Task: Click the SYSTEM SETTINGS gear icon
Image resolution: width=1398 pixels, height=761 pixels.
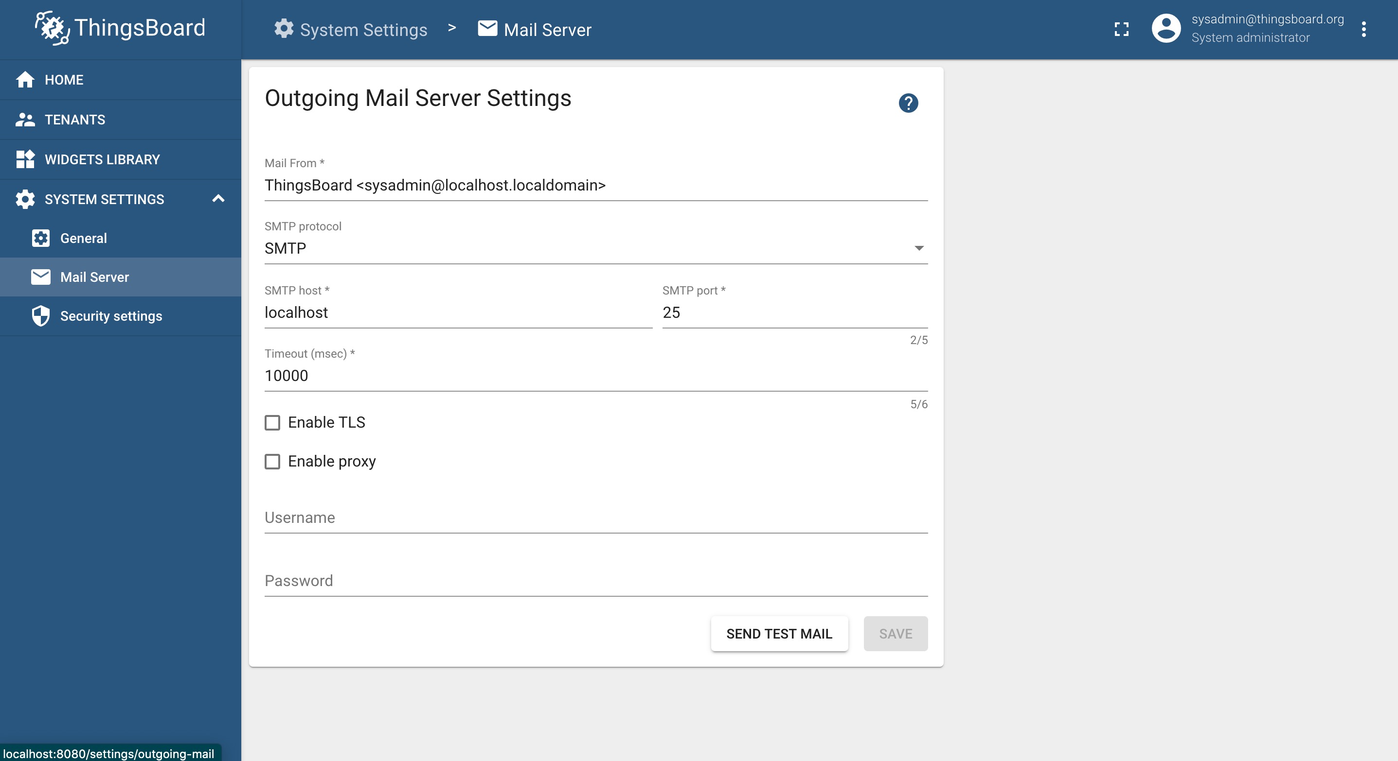Action: pos(25,198)
